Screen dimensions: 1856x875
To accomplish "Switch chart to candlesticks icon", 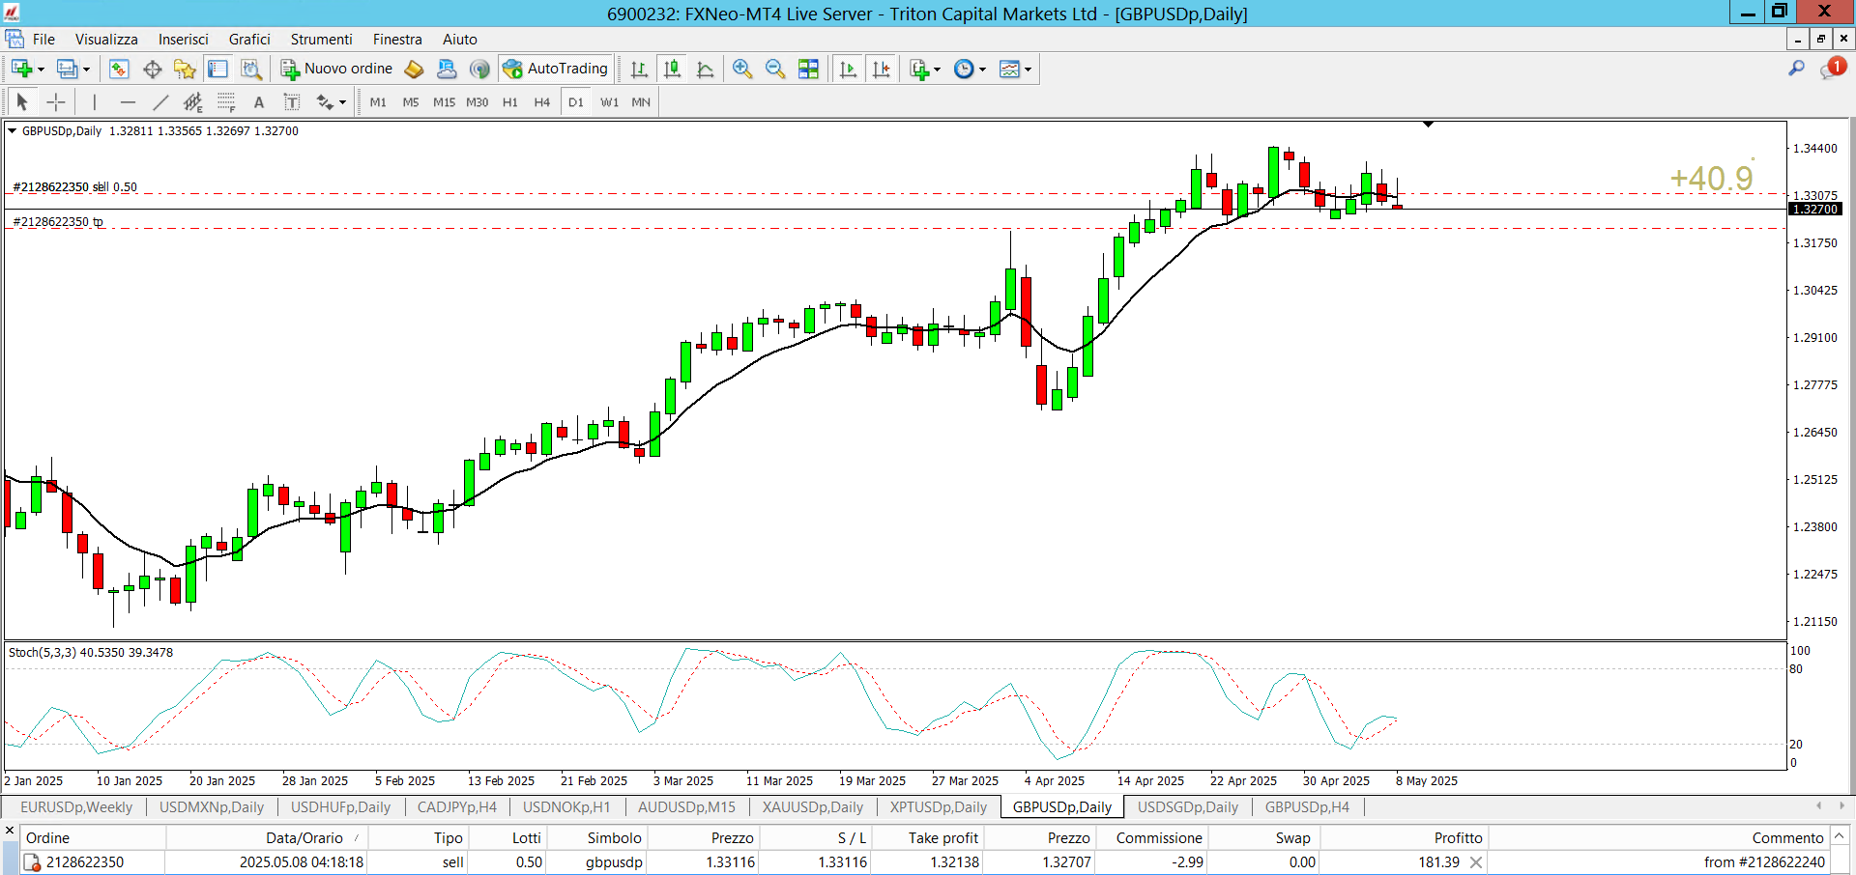I will pos(672,69).
